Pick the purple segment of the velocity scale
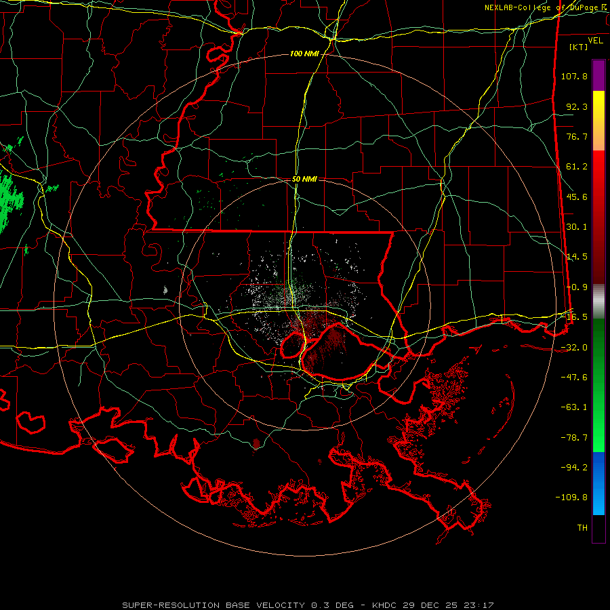 point(598,75)
